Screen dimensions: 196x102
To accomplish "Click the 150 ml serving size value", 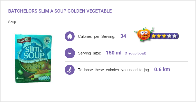I will click(114, 53).
